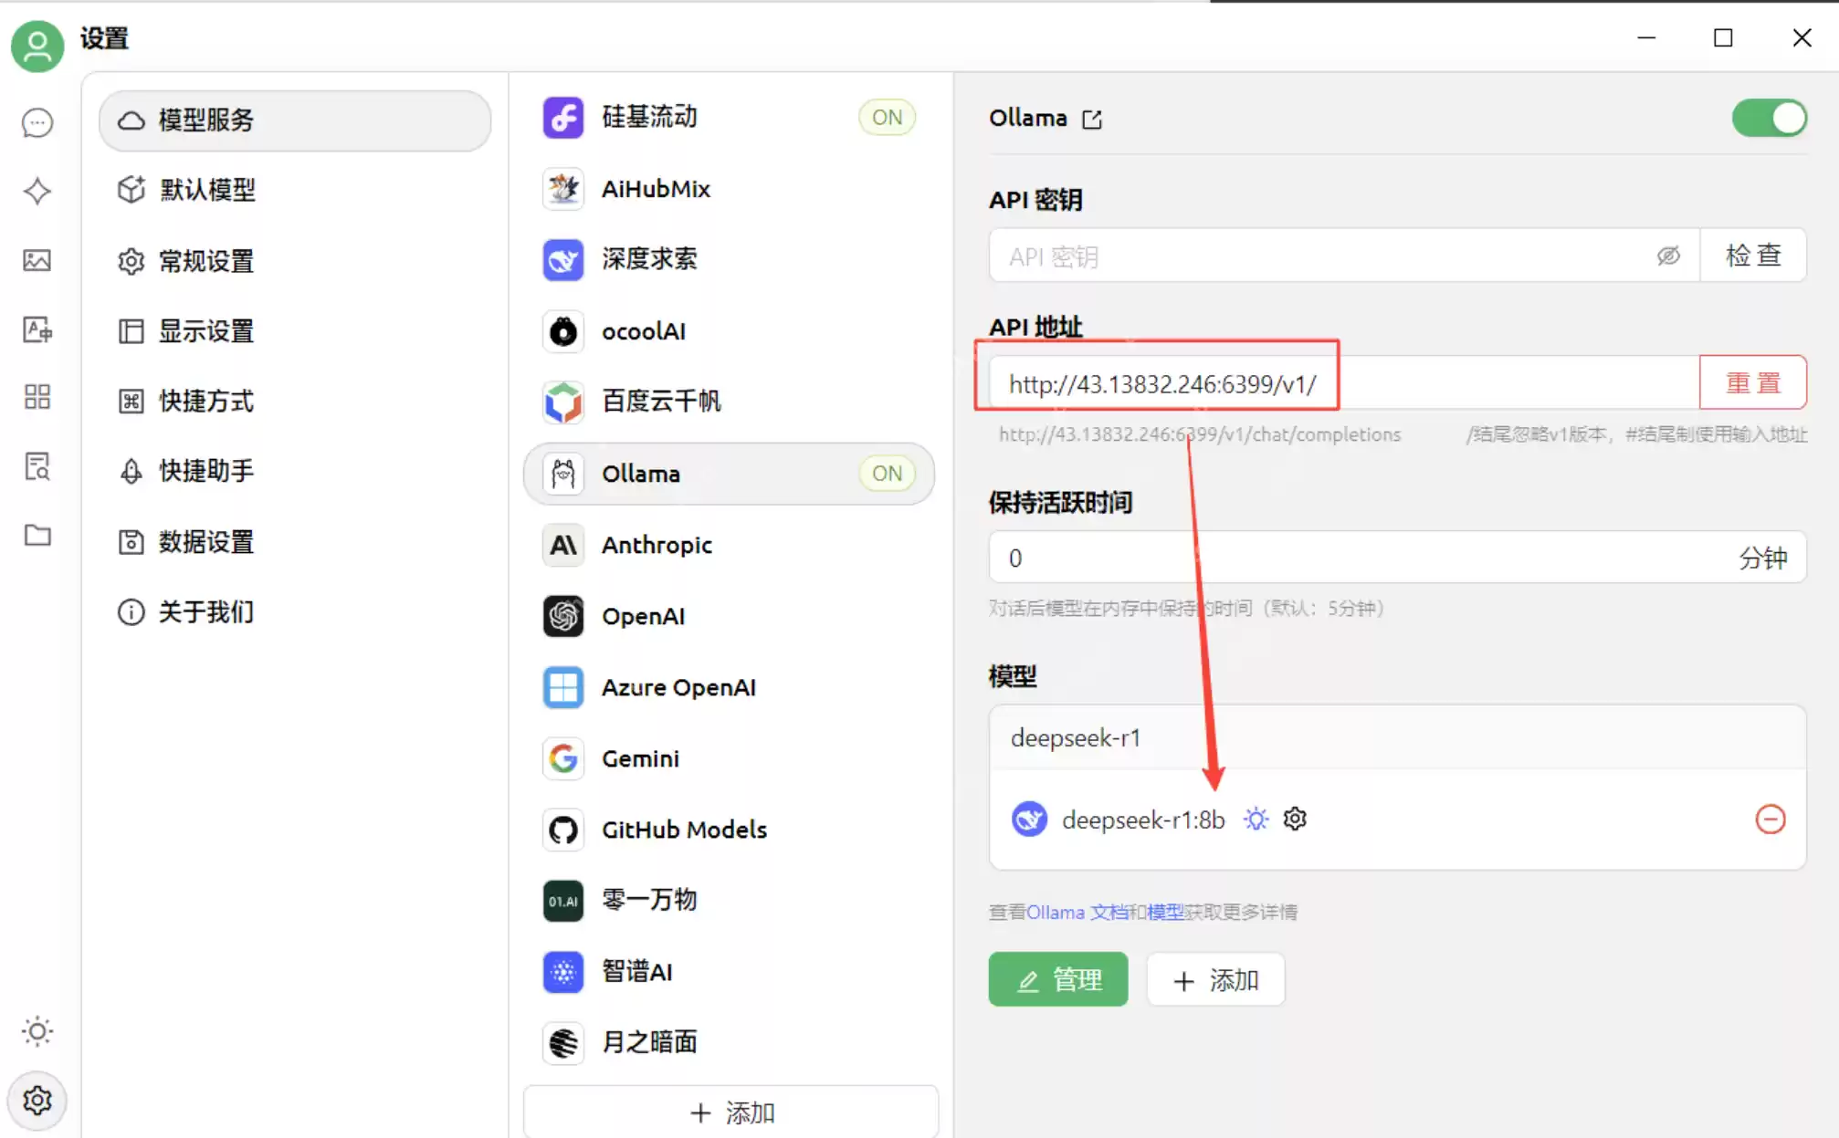
Task: Click the gear icon beside deepseek-r1:8b
Action: (x=1294, y=819)
